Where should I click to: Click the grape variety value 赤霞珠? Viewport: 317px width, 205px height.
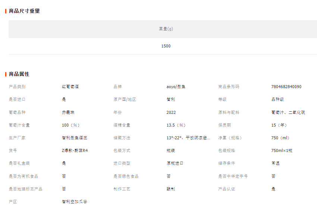(68, 112)
